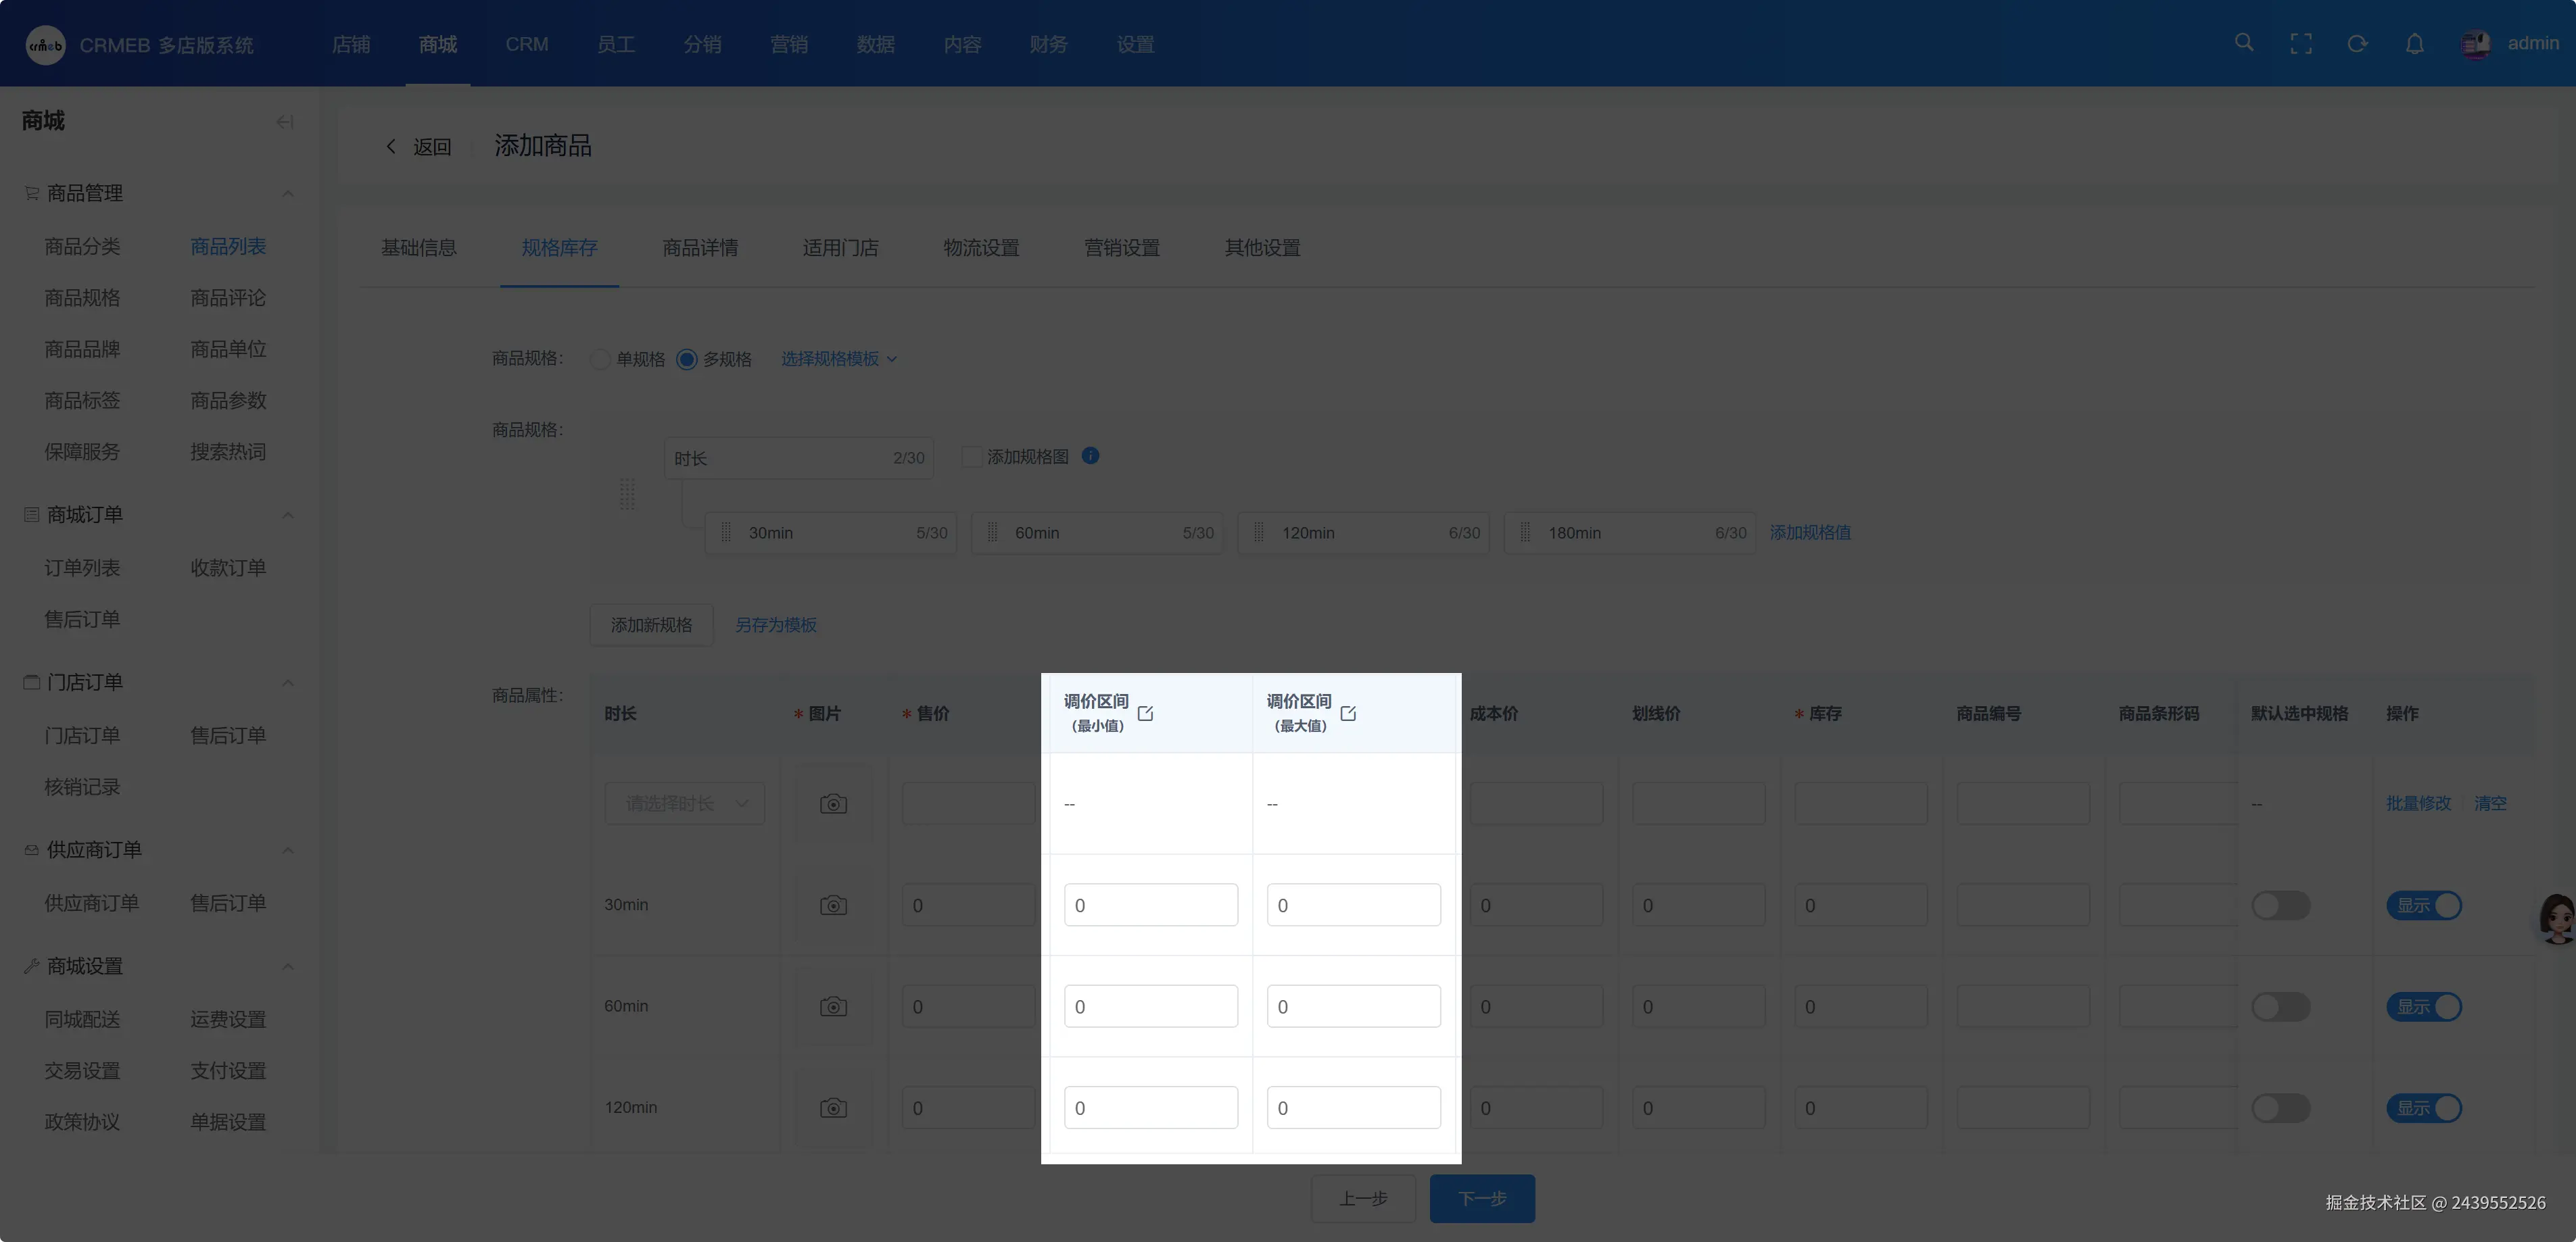Click edit icon beside 调价区间 最小值
This screenshot has height=1242, width=2576.
(1146, 714)
